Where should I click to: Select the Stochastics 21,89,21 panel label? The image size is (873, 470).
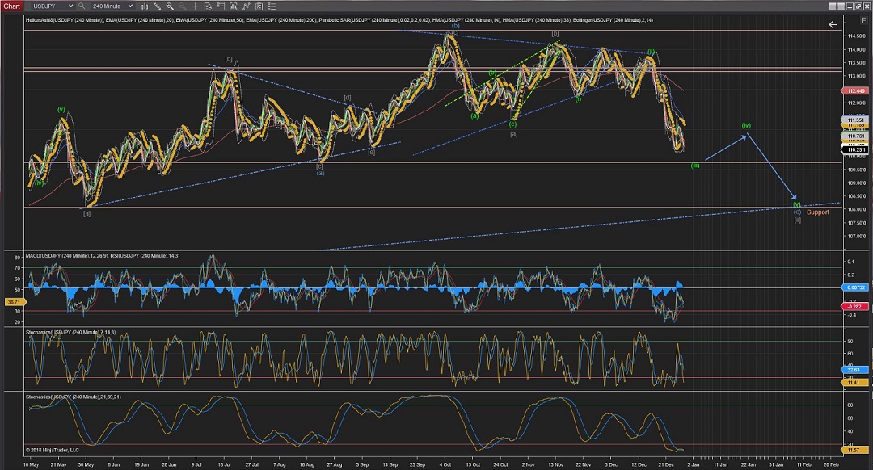coord(73,397)
